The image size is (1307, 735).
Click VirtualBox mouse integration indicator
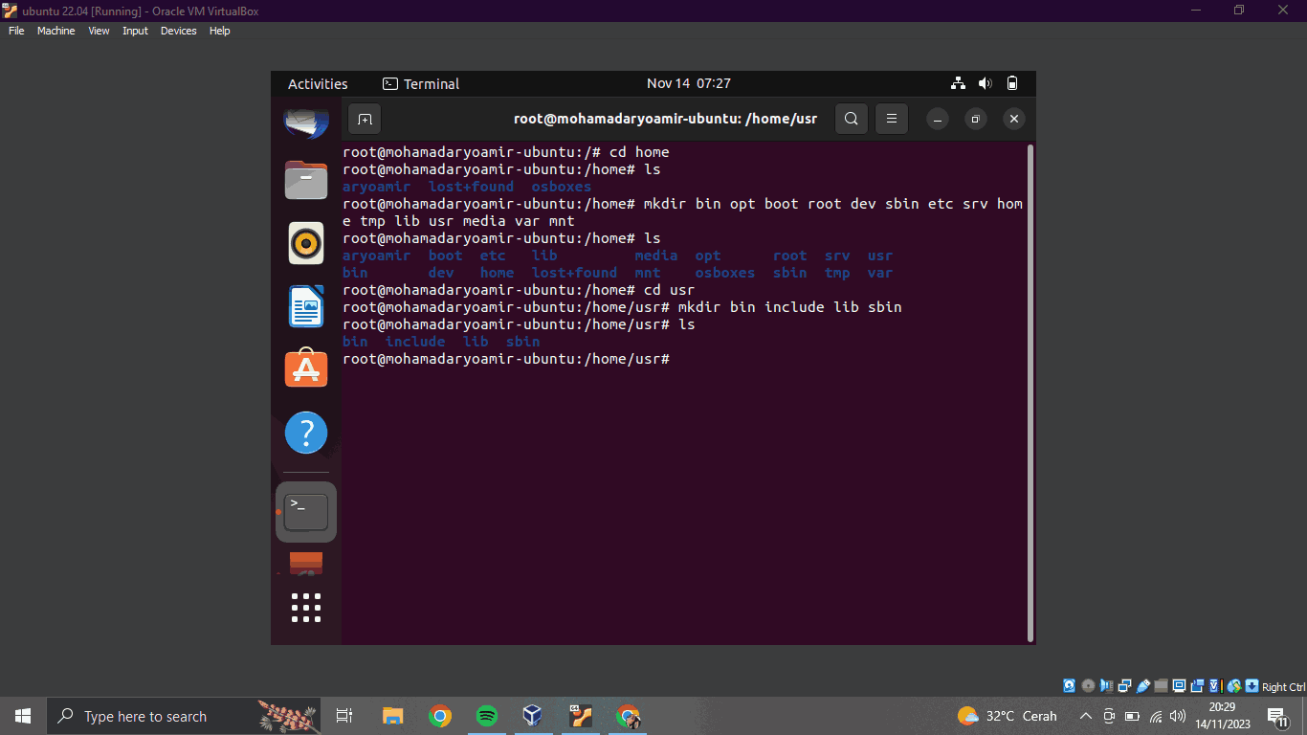point(1234,686)
